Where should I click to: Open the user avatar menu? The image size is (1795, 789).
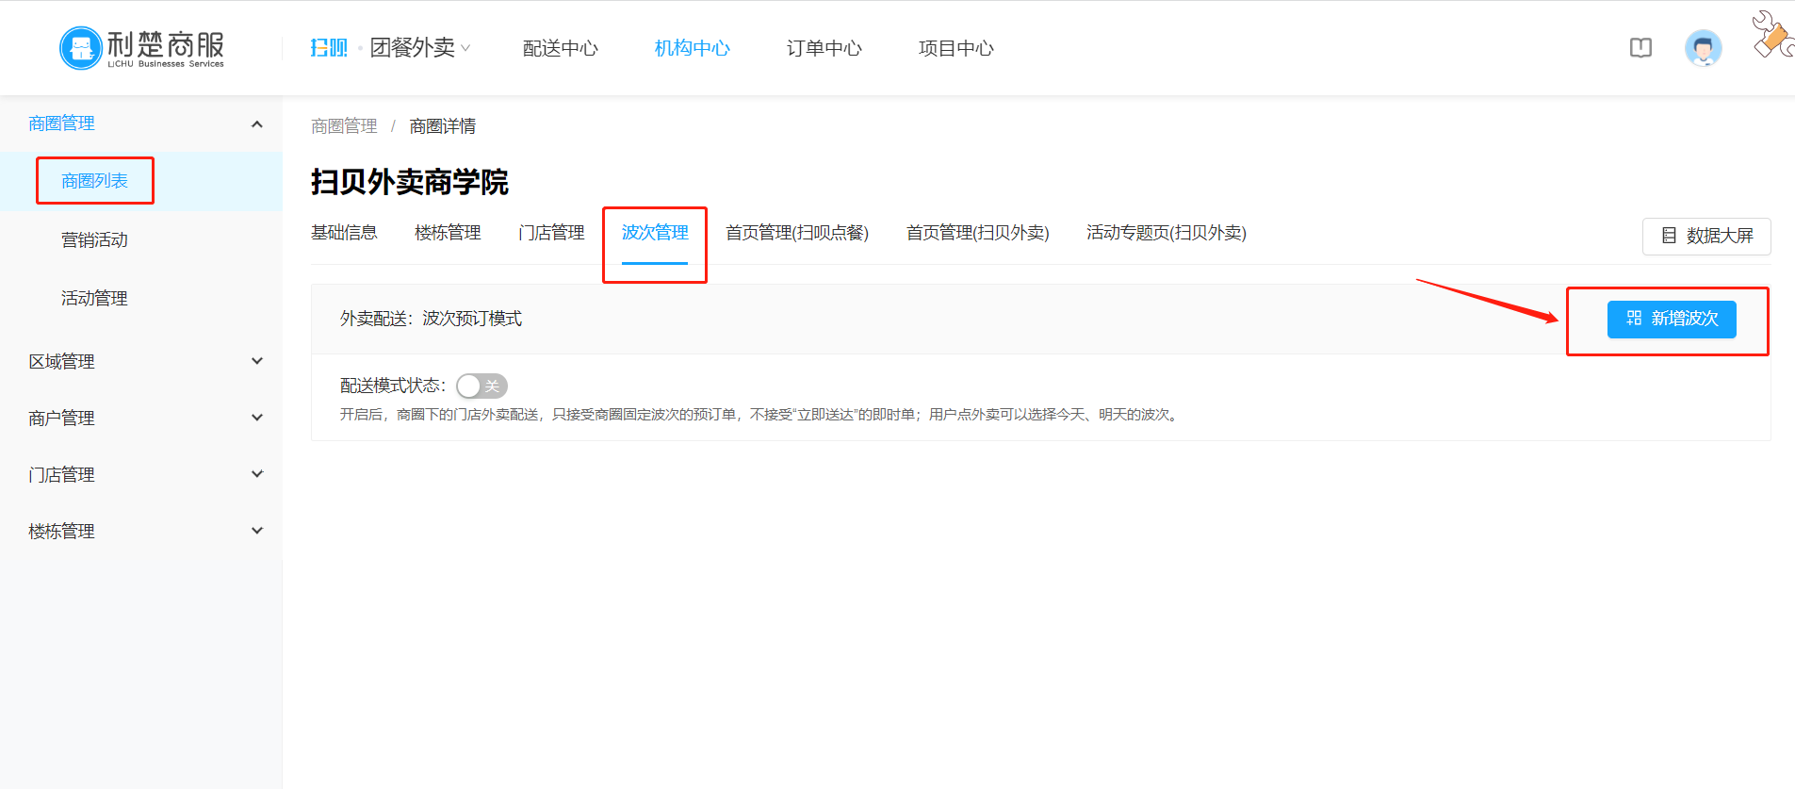(1703, 48)
